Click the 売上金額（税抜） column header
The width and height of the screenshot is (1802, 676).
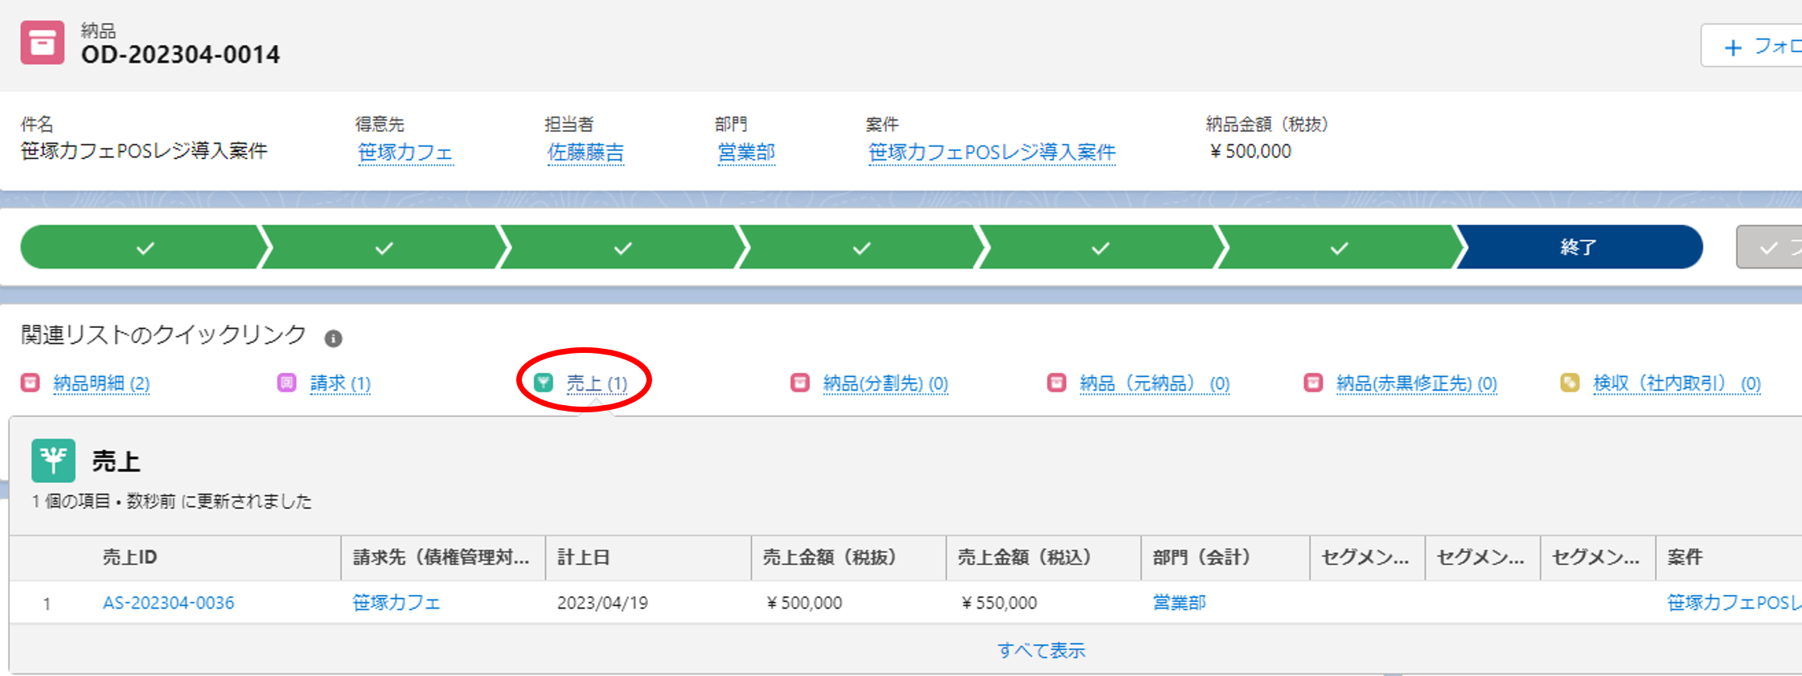pos(848,557)
